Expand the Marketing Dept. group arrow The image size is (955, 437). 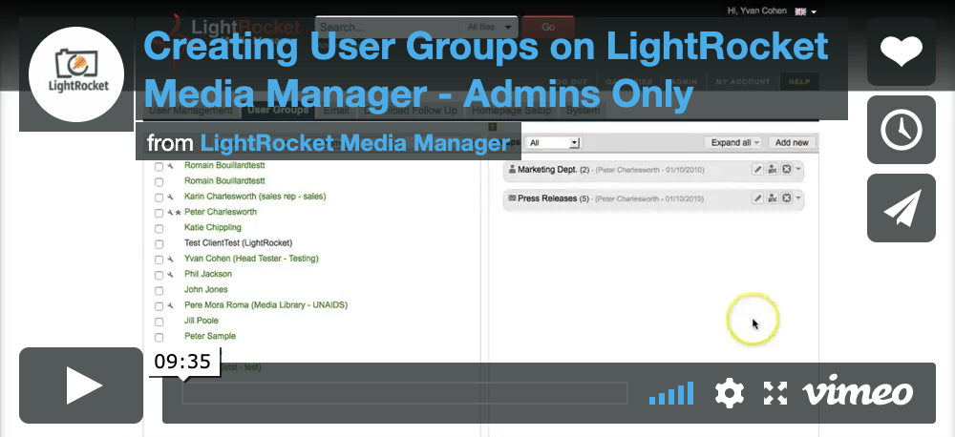[797, 170]
